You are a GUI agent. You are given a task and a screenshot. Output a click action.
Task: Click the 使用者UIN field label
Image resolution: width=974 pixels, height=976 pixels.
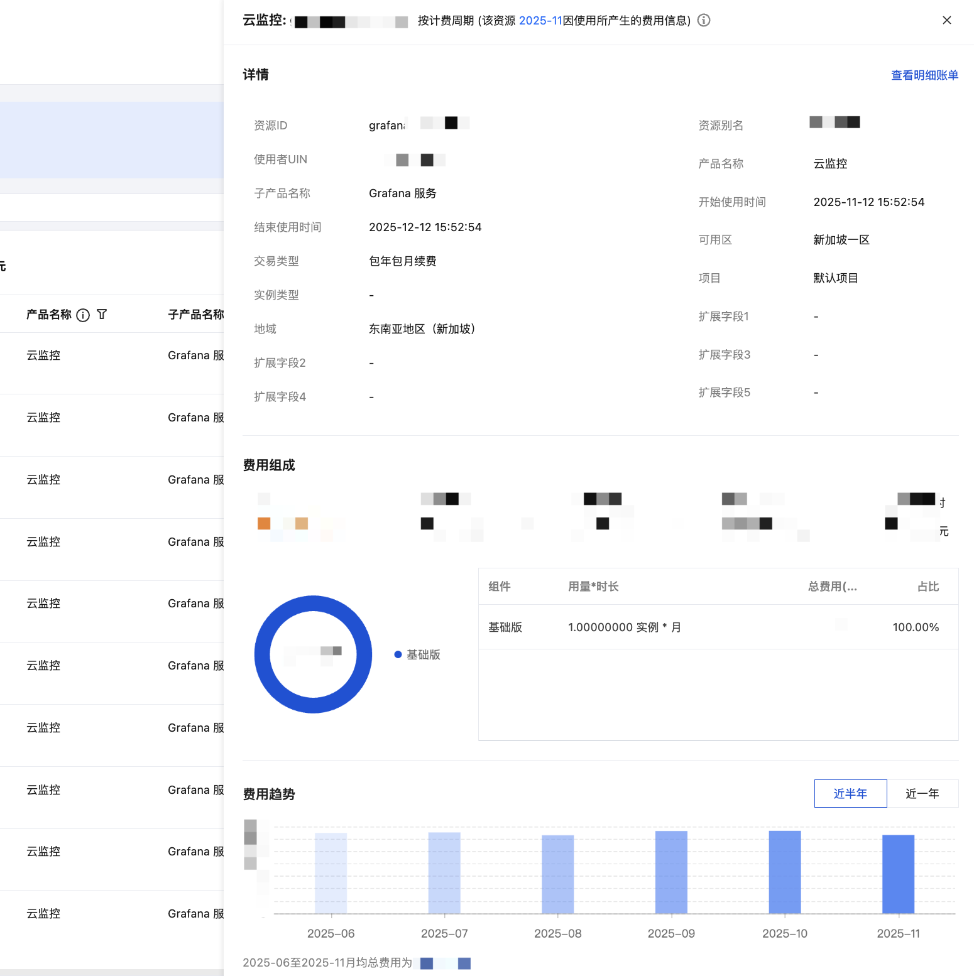point(280,160)
